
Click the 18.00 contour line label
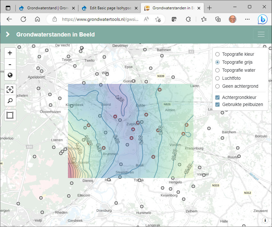point(75,162)
